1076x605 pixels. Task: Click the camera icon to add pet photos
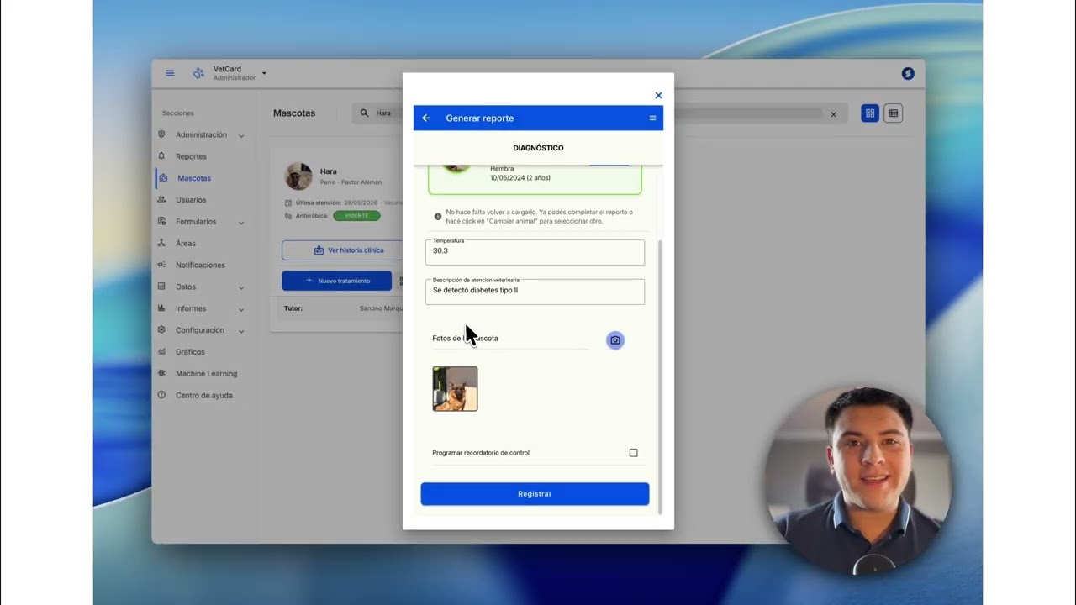(x=615, y=340)
